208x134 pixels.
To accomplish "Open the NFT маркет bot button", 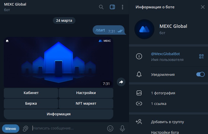I will click(x=86, y=103).
